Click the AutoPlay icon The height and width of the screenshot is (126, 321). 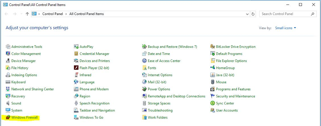pos(76,47)
